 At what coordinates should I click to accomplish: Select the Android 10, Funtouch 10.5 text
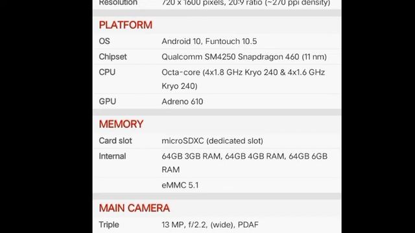(209, 41)
